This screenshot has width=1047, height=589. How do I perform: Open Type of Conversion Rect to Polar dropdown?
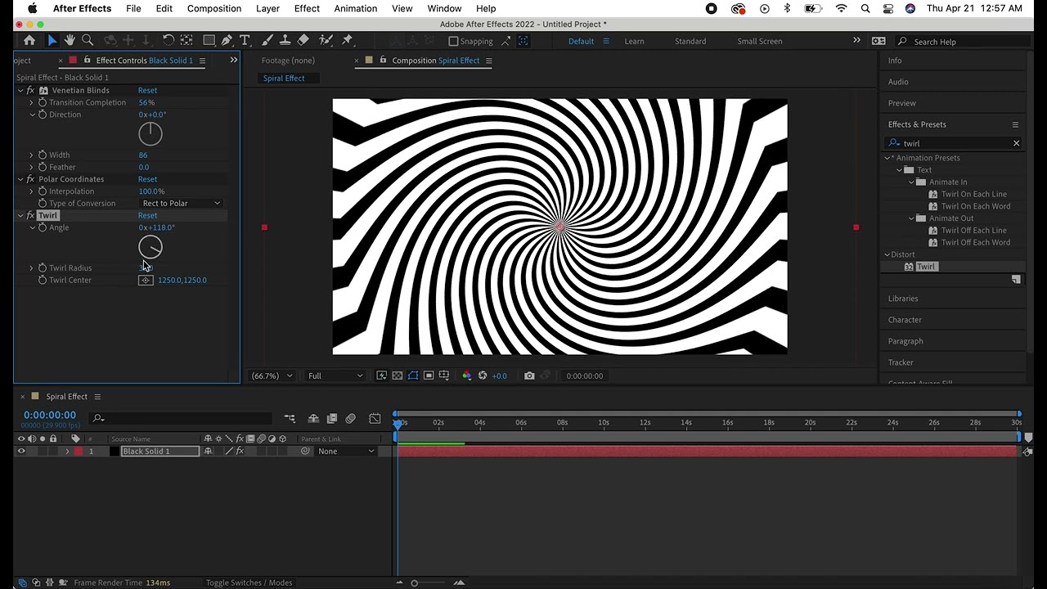pos(181,203)
